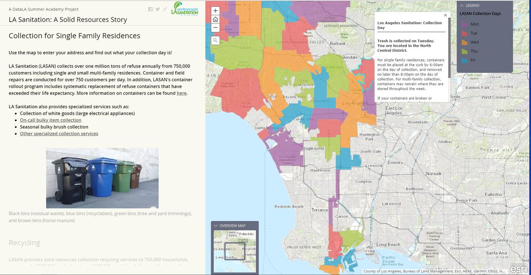
Task: Click the Lakewood map label
Action: pos(391,204)
